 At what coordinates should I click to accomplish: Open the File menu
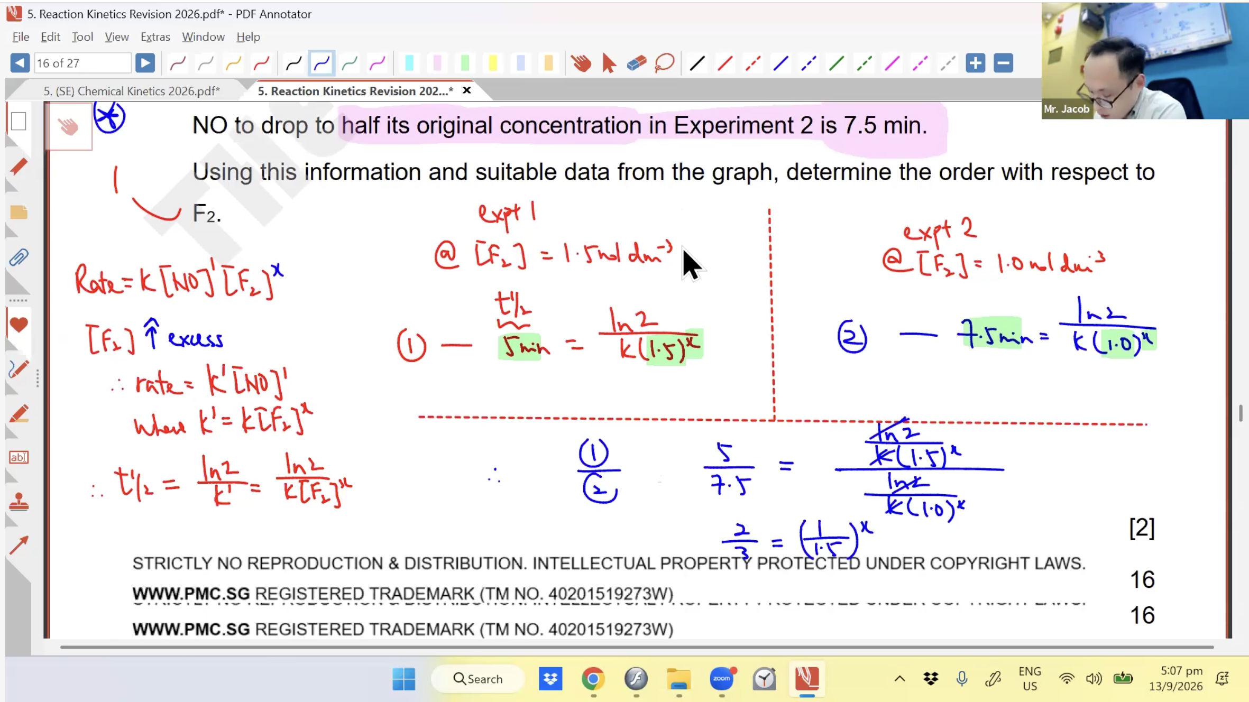point(21,37)
